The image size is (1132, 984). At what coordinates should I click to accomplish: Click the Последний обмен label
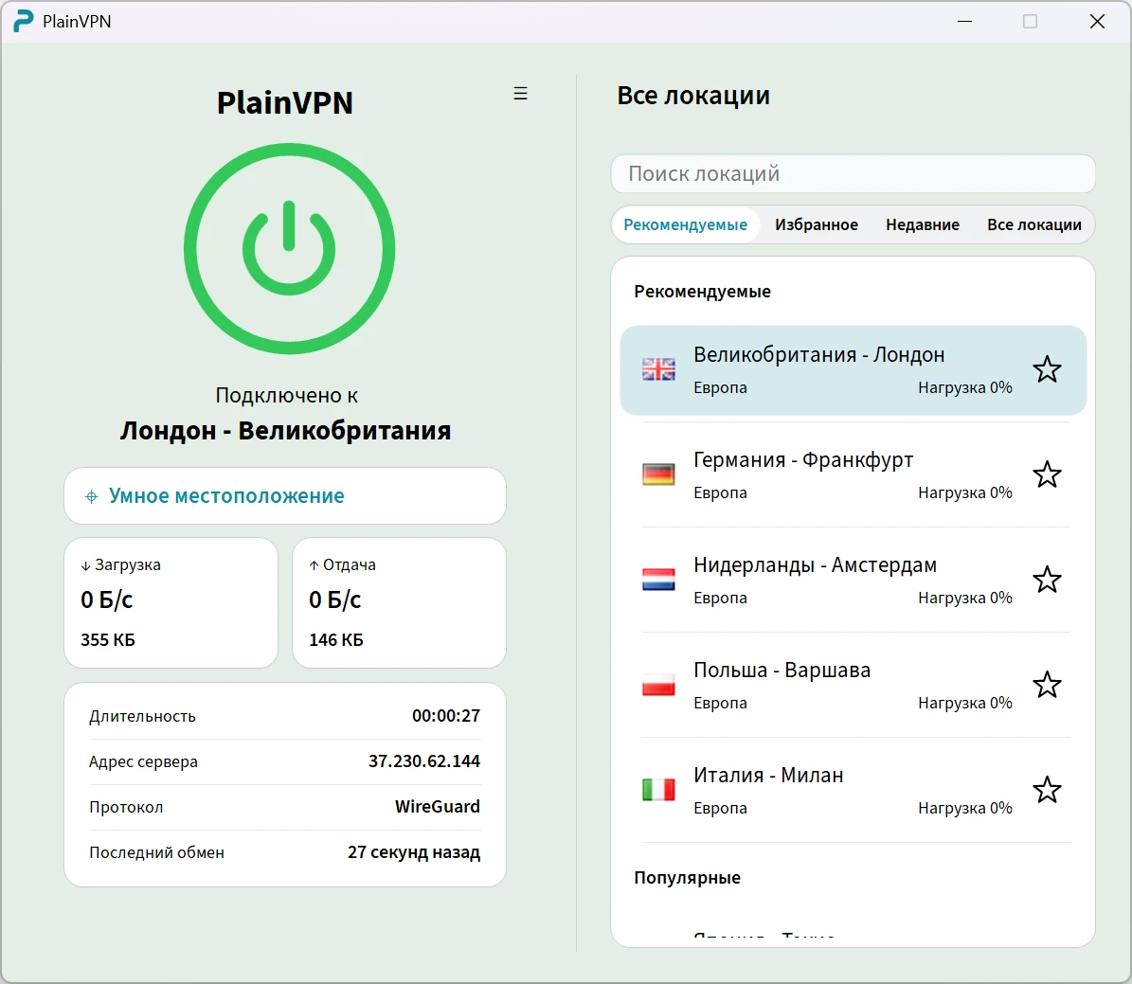156,853
